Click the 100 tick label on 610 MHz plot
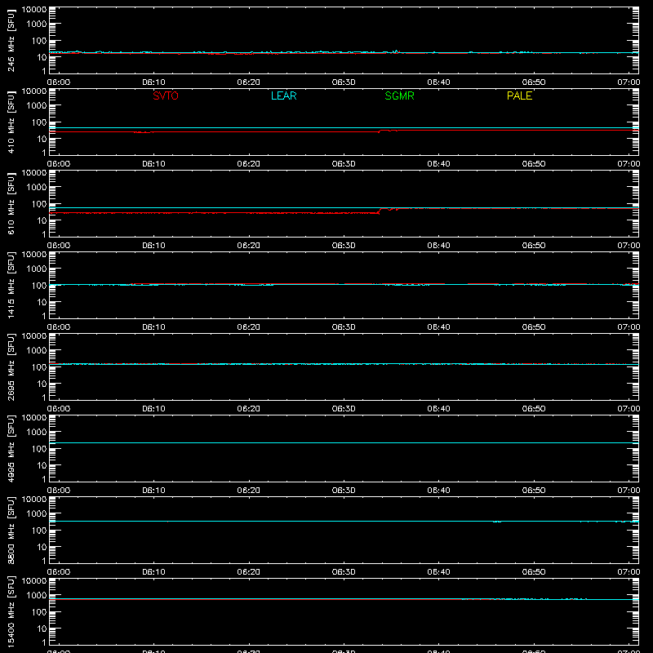Viewport: 653px width, 653px height. 39,204
